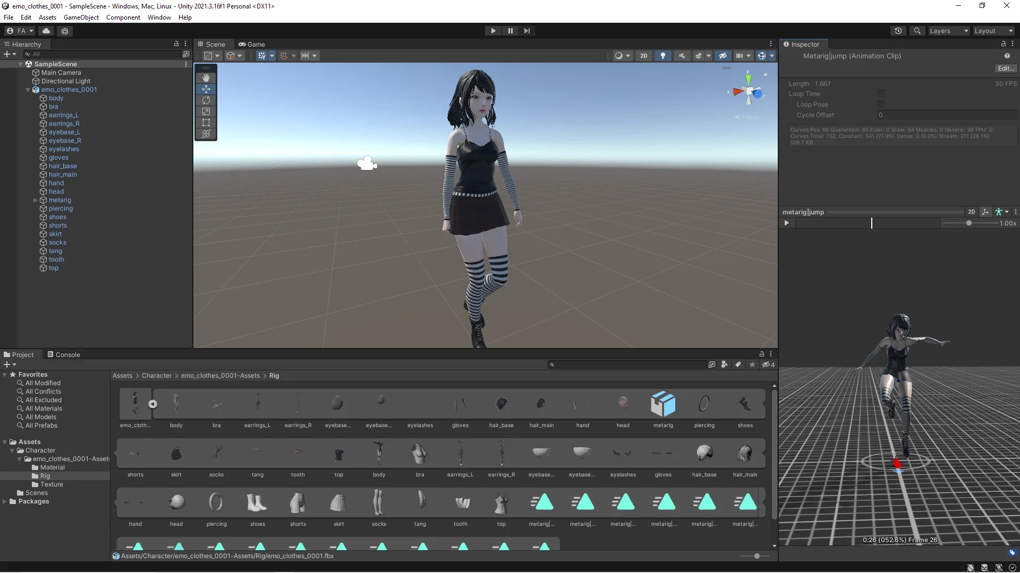Switch to the Rotate tool
Viewport: 1020px width, 573px height.
coord(206,100)
